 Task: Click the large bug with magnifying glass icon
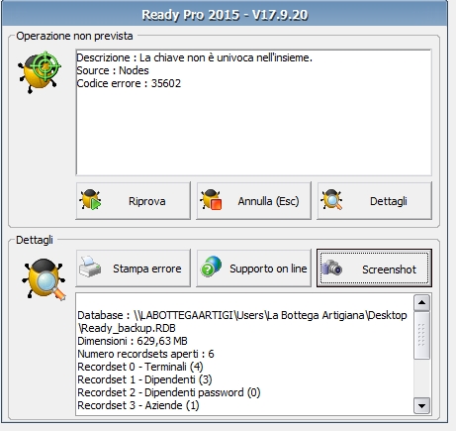click(44, 279)
